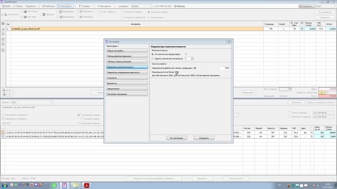The image size is (337, 189).
Task: Select Параметры определения цветности category
Action: (127, 72)
